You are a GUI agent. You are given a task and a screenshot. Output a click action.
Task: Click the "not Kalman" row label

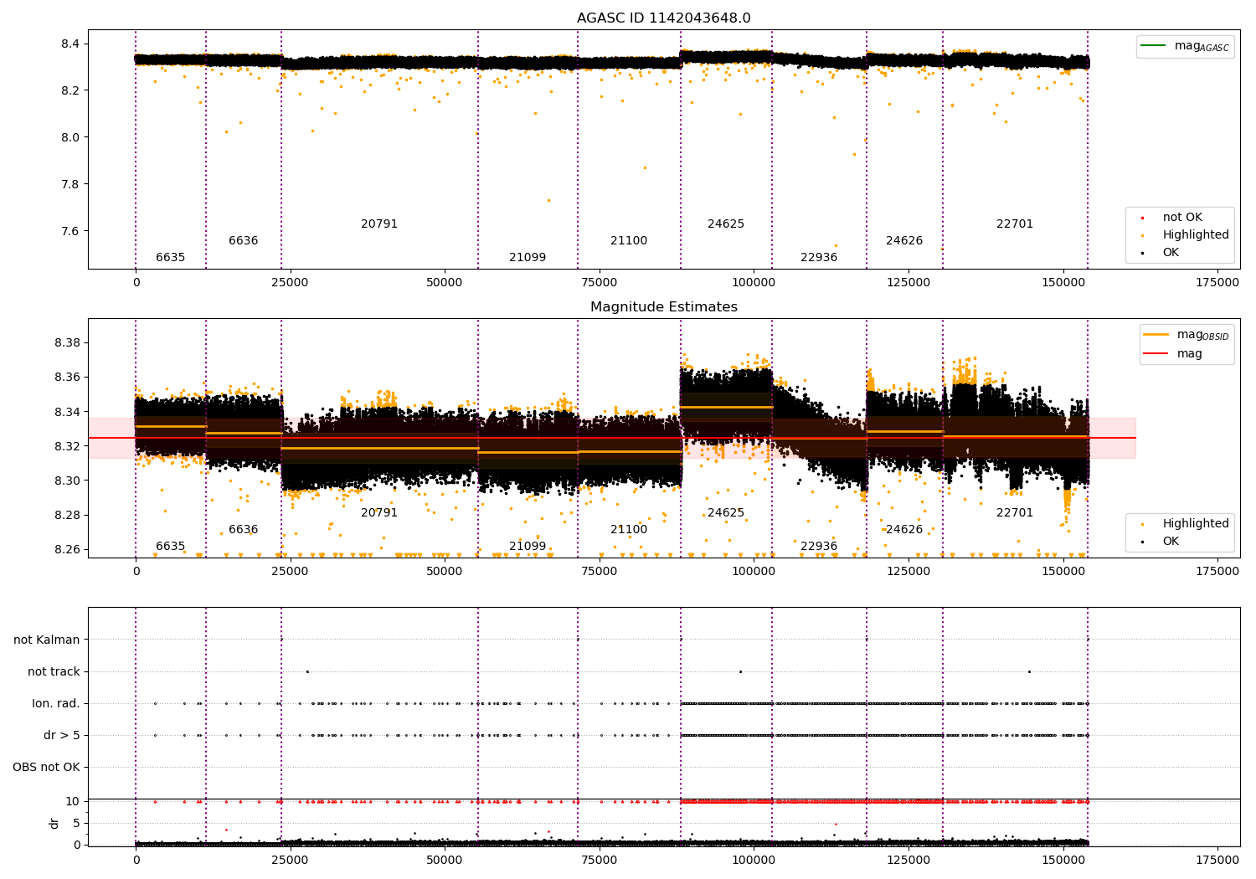click(47, 640)
